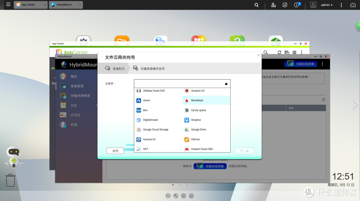
Task: Select Dropbox service
Action: [x=206, y=120]
